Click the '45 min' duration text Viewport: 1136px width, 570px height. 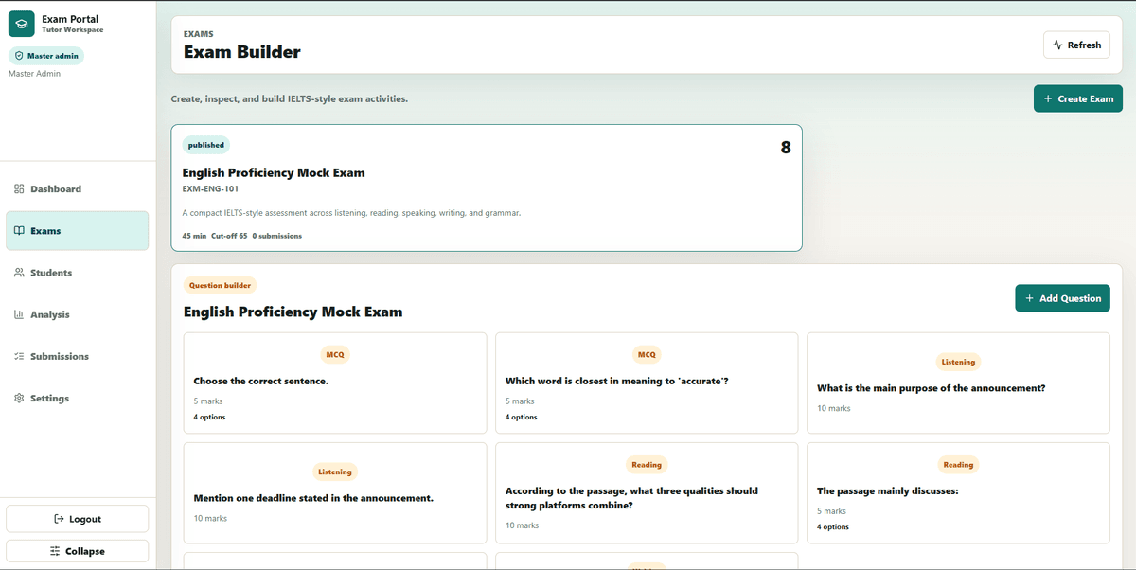(194, 236)
